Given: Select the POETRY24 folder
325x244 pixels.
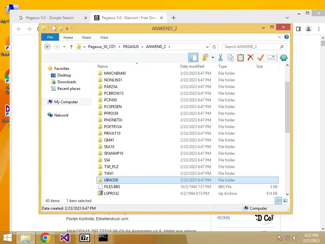Looking at the screenshot, I should pos(113,126).
